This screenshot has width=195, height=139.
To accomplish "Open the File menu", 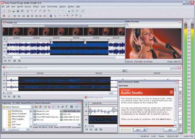I will pos(3,7).
